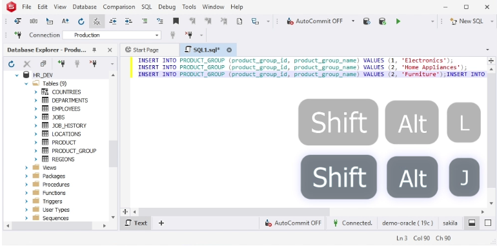This screenshot has width=497, height=246.
Task: Expand the EMPLOYEES table node
Action: (x=35, y=109)
